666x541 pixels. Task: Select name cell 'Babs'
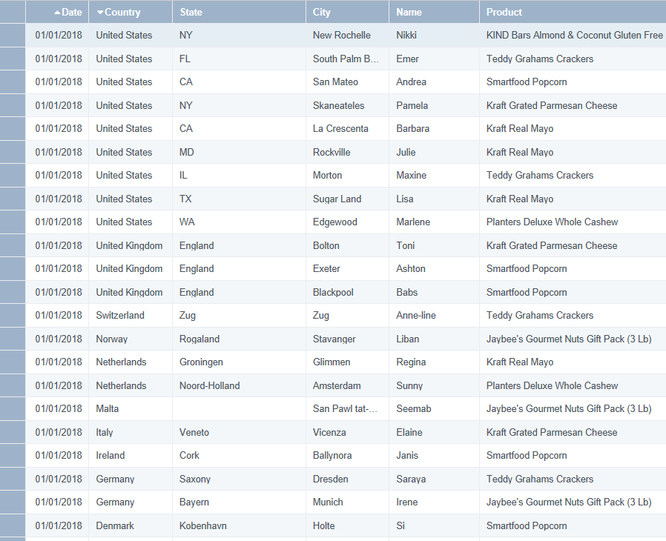pyautogui.click(x=434, y=292)
